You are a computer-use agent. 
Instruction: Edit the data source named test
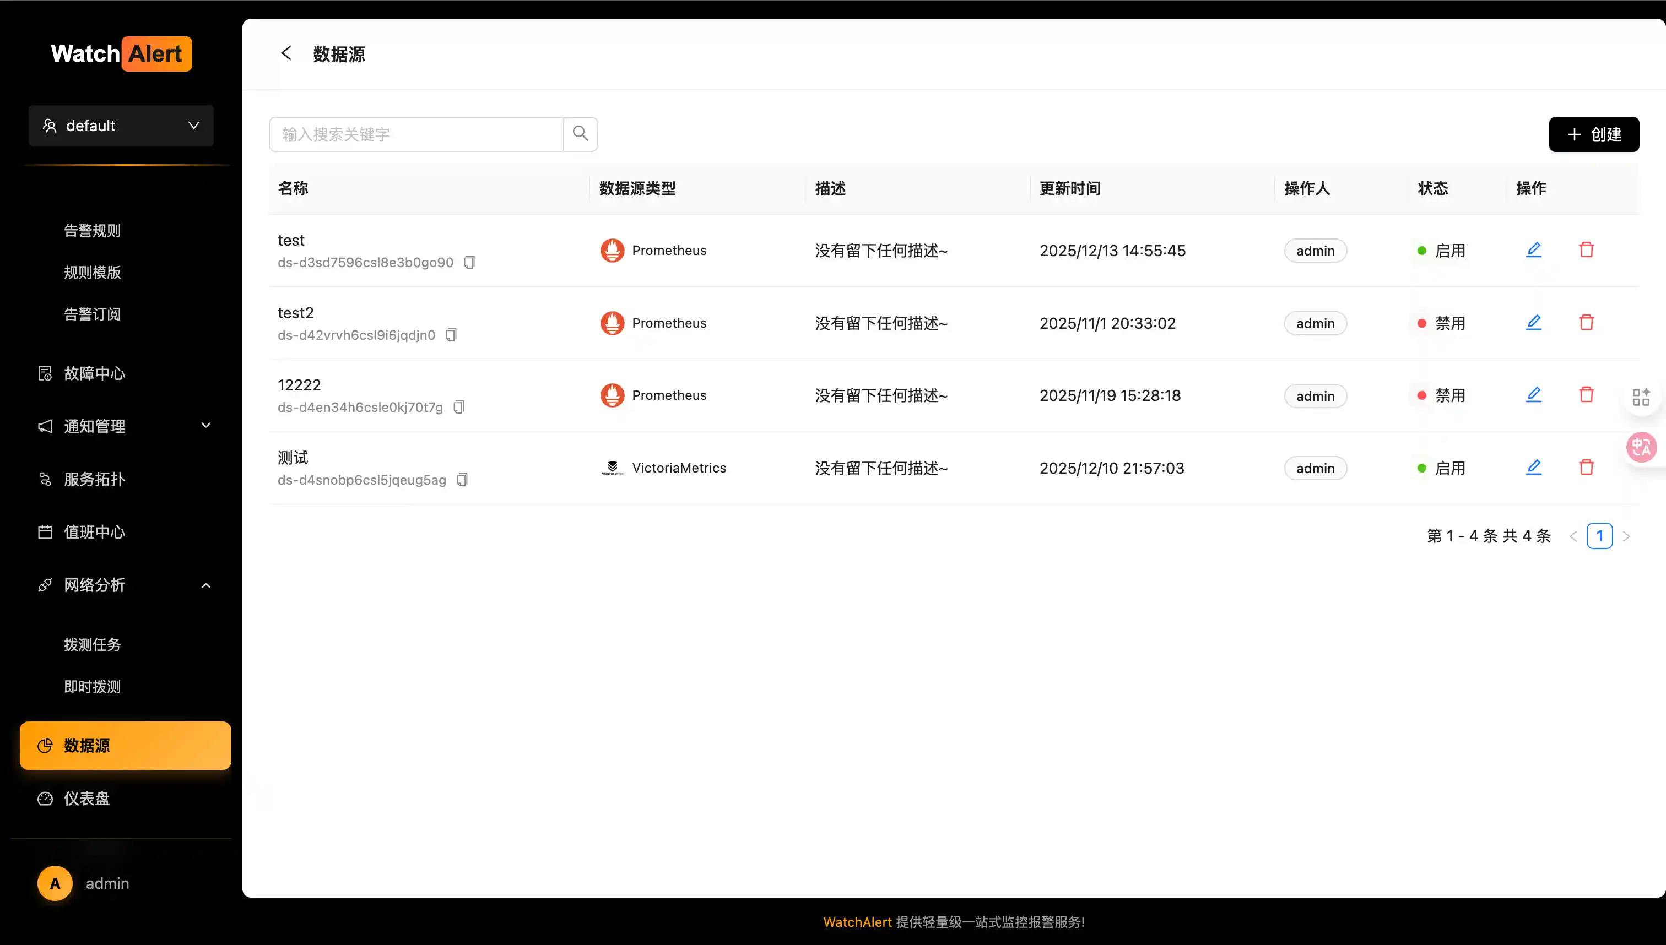[x=1534, y=249]
